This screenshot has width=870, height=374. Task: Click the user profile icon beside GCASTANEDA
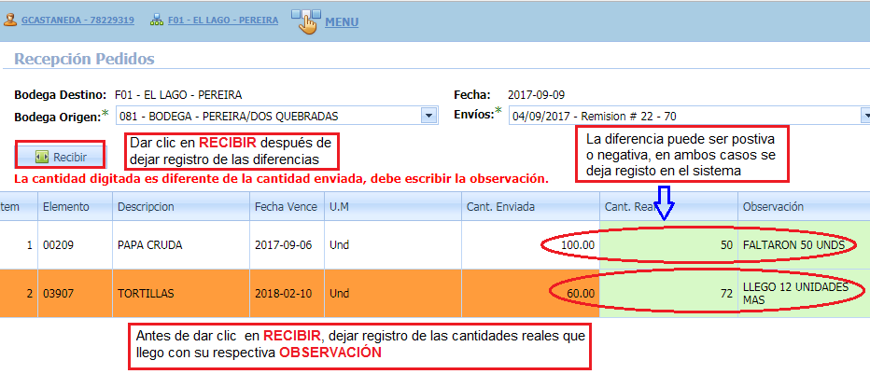tap(10, 21)
